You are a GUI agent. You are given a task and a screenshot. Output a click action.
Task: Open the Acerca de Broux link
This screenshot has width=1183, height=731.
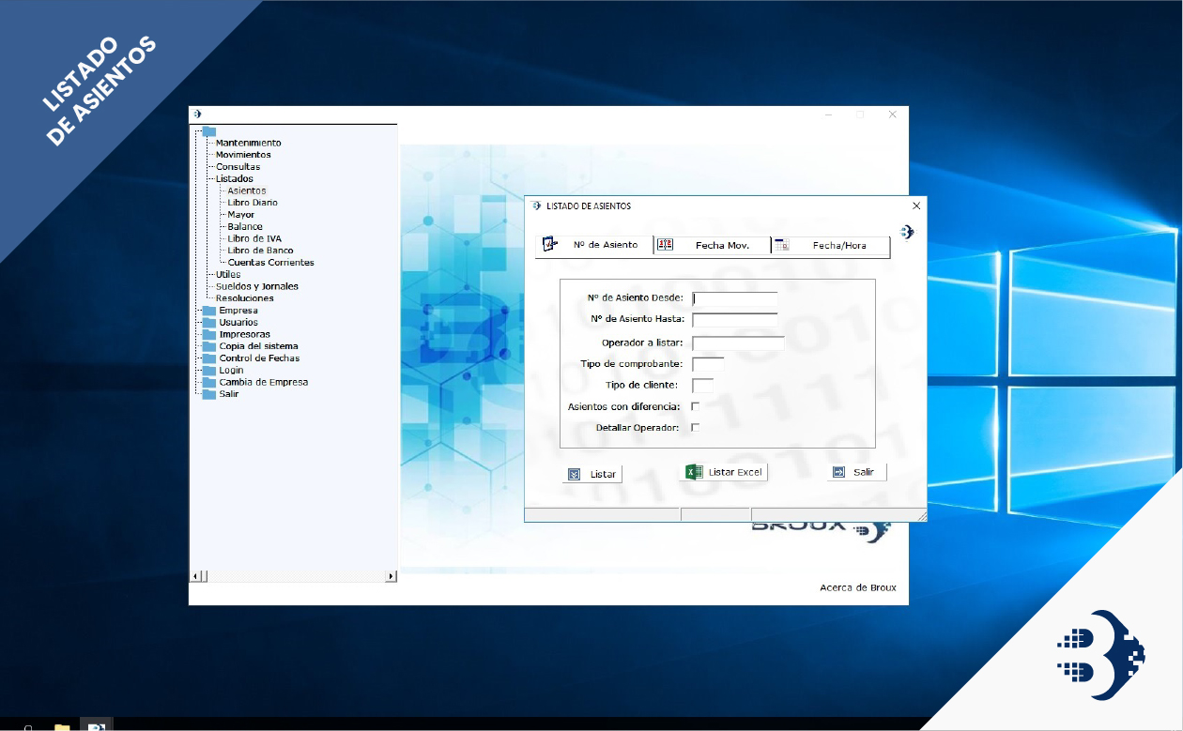[858, 587]
